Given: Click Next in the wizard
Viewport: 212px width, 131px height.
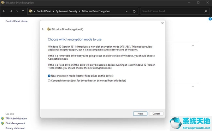Looking at the screenshot, I should (140, 114).
